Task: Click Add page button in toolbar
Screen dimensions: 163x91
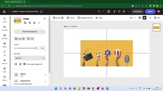Action: (157, 18)
